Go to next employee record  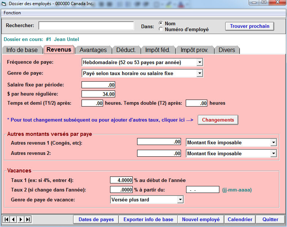point(20,219)
